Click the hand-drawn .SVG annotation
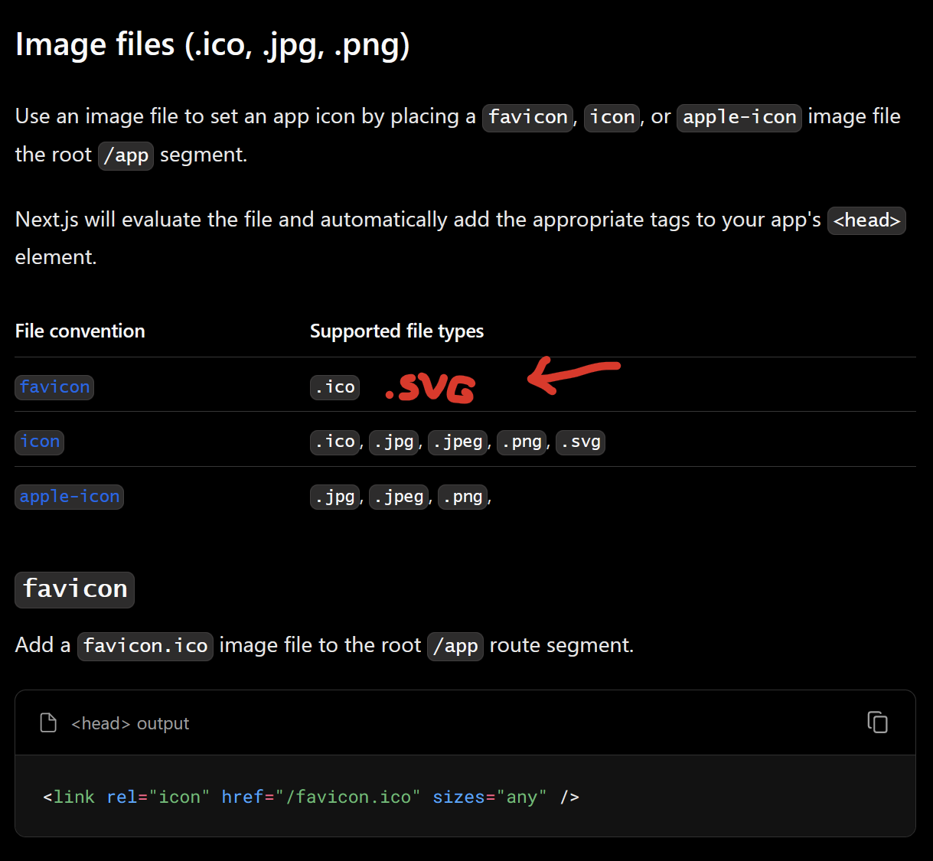Screen dimensions: 933x861 429,388
